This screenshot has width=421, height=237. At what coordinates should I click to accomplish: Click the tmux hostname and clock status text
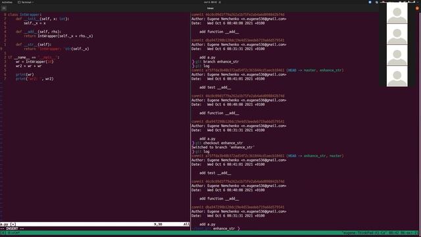[380, 232]
